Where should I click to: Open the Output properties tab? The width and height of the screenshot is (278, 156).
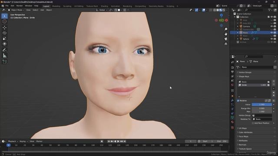pos(232,72)
